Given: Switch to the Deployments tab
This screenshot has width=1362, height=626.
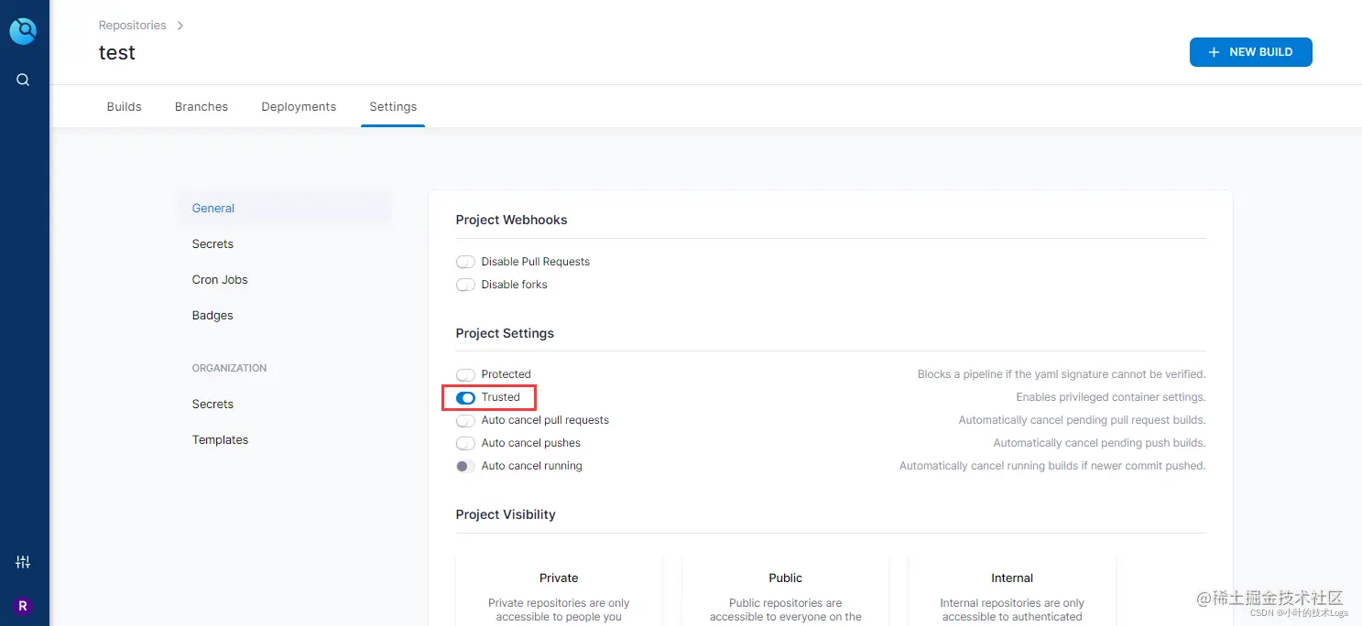Looking at the screenshot, I should (x=299, y=106).
